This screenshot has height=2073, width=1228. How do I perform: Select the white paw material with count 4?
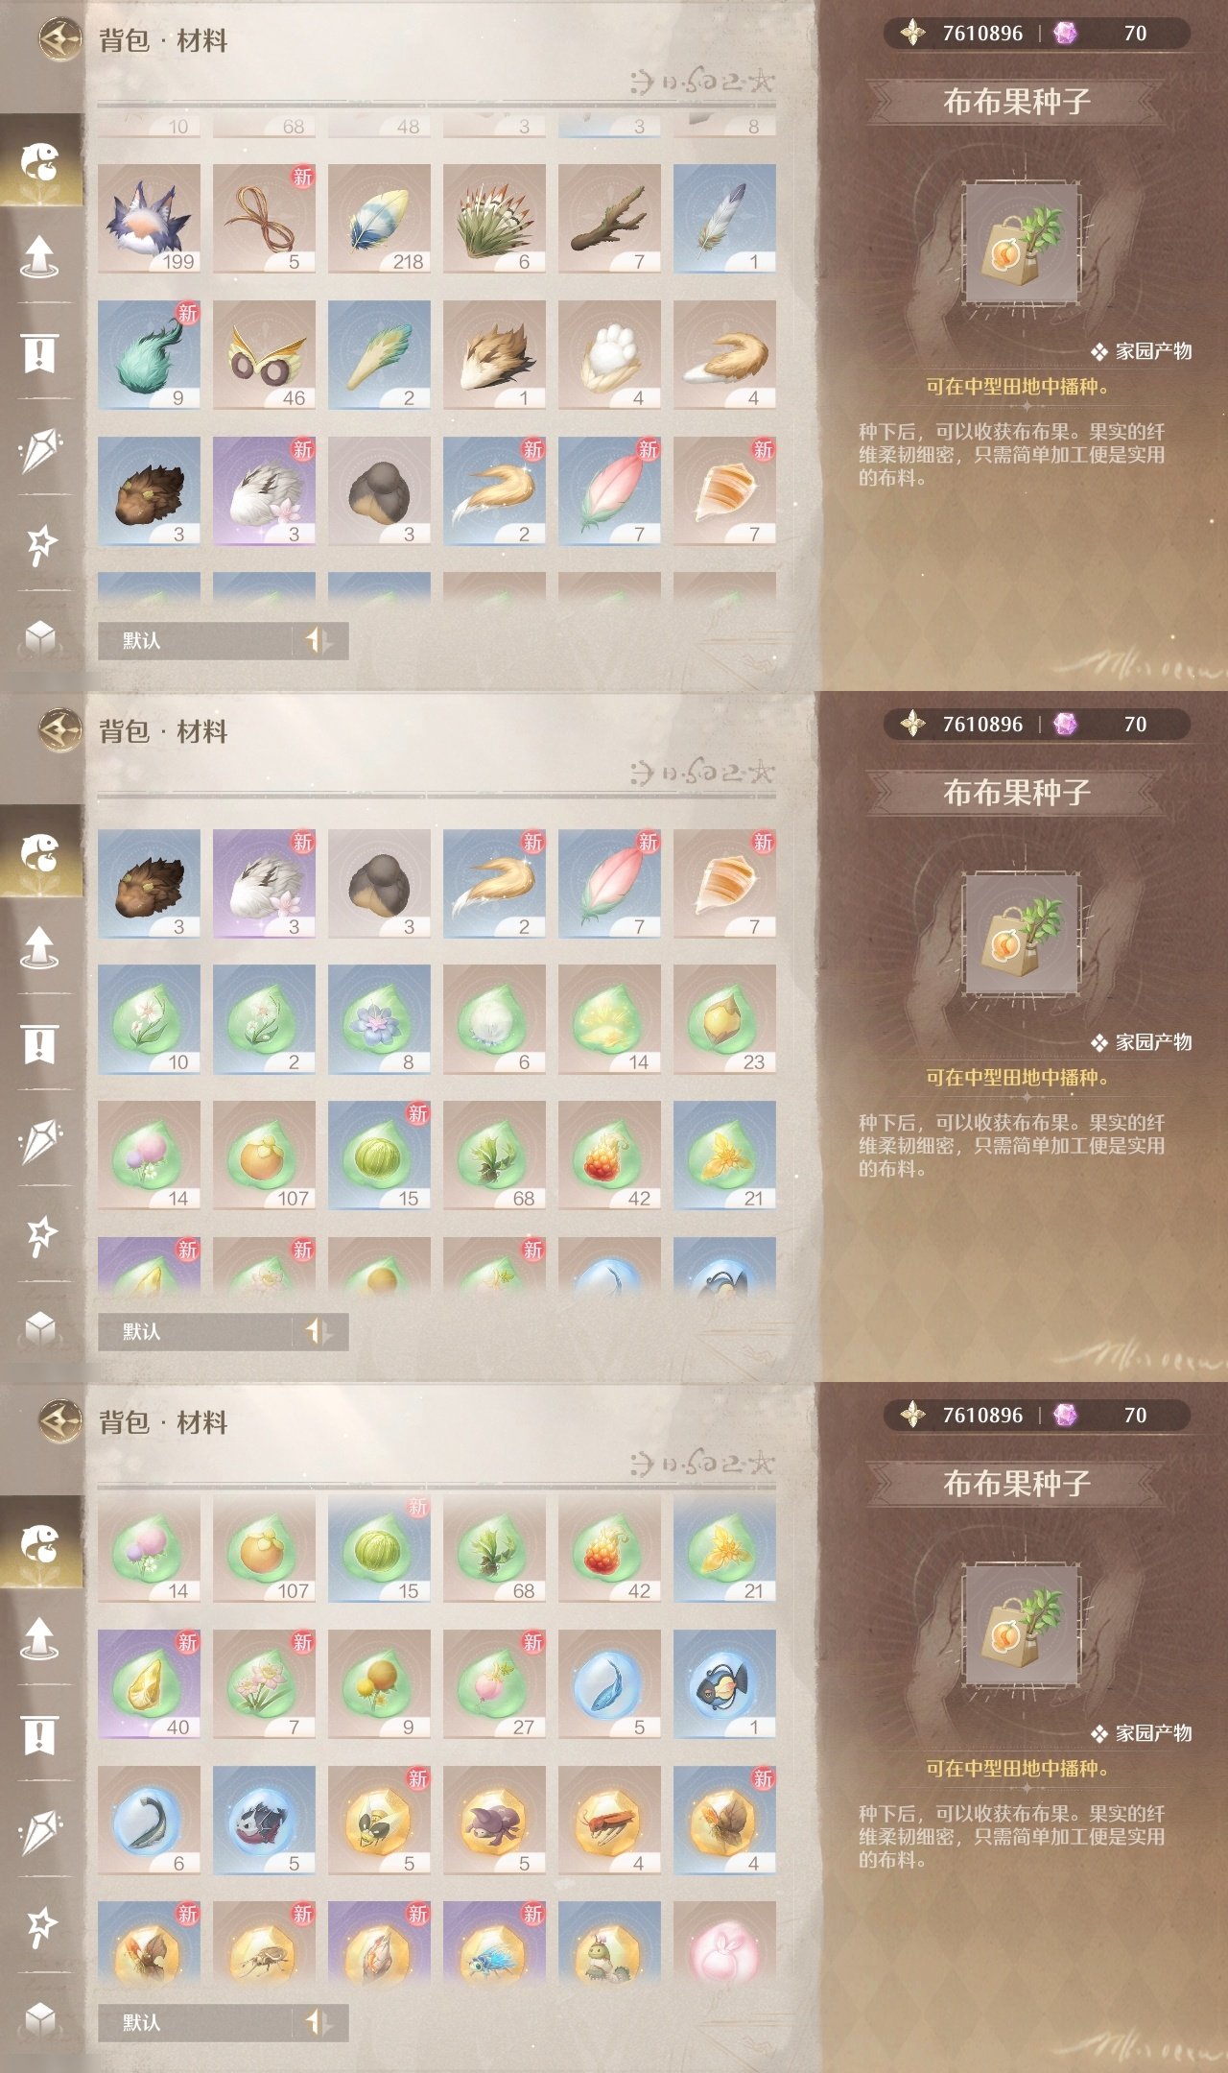[609, 355]
